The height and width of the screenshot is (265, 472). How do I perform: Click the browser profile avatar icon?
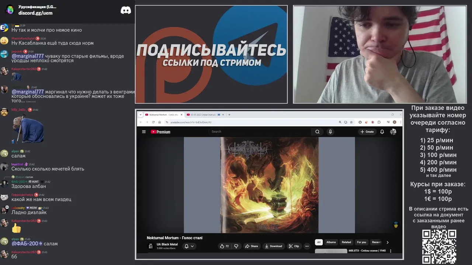[x=395, y=122]
